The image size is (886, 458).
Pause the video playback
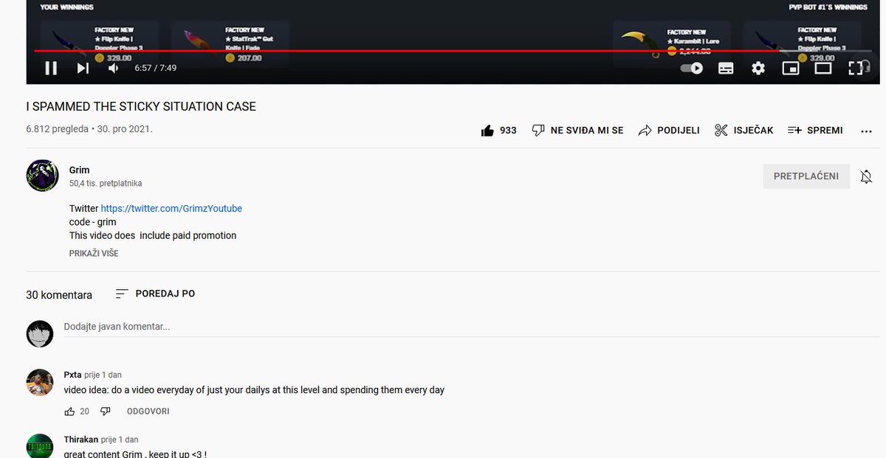(51, 68)
